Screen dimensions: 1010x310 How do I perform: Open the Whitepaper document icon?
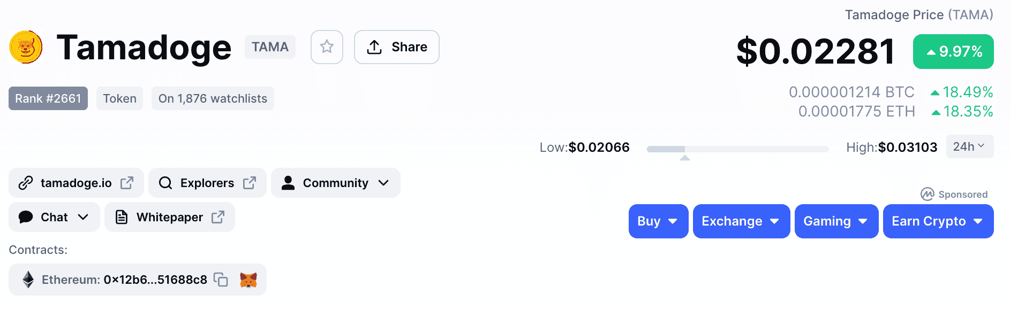click(x=122, y=217)
